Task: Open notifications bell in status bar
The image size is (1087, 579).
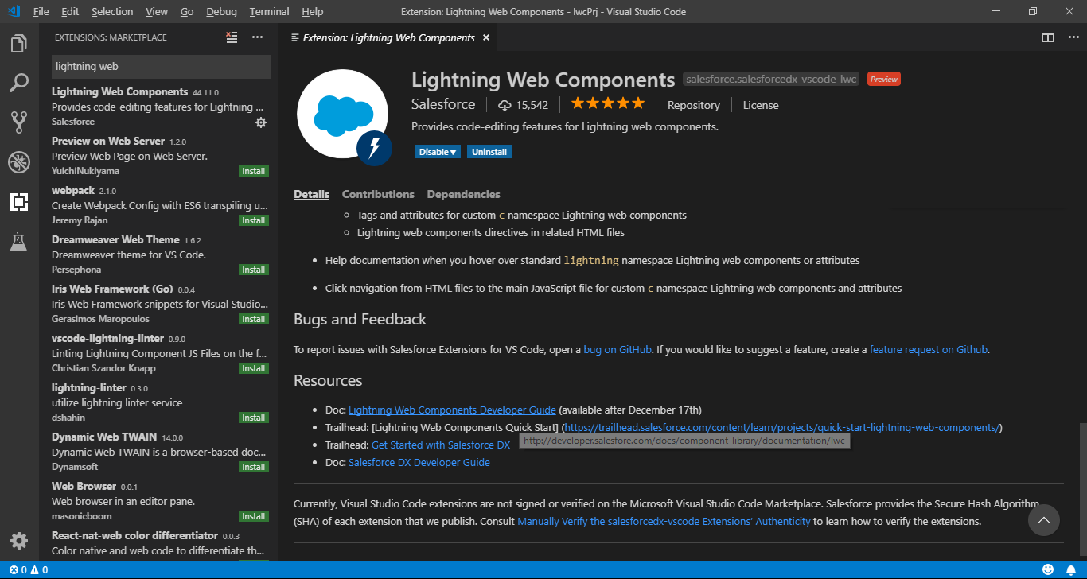Action: (x=1071, y=570)
